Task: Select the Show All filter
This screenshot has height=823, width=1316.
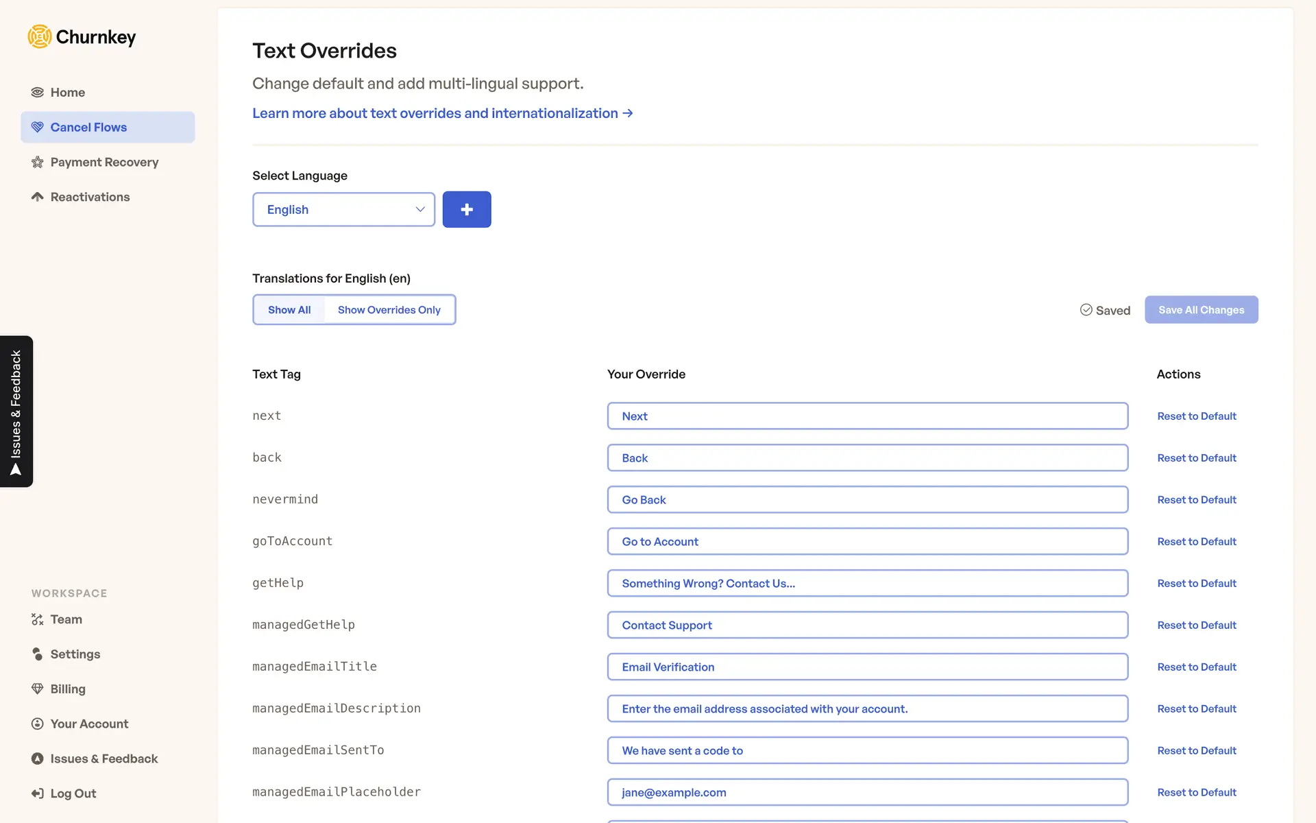Action: (289, 310)
